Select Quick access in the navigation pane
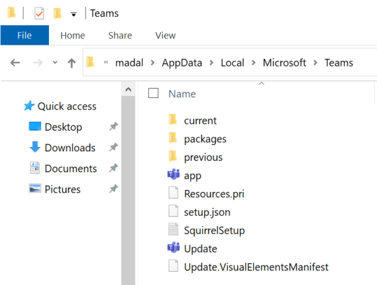Image resolution: width=377 pixels, height=285 pixels. 67,106
